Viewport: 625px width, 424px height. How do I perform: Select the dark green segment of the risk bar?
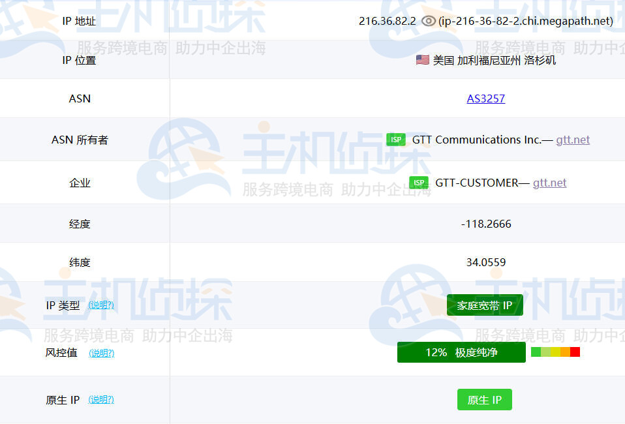click(x=536, y=352)
